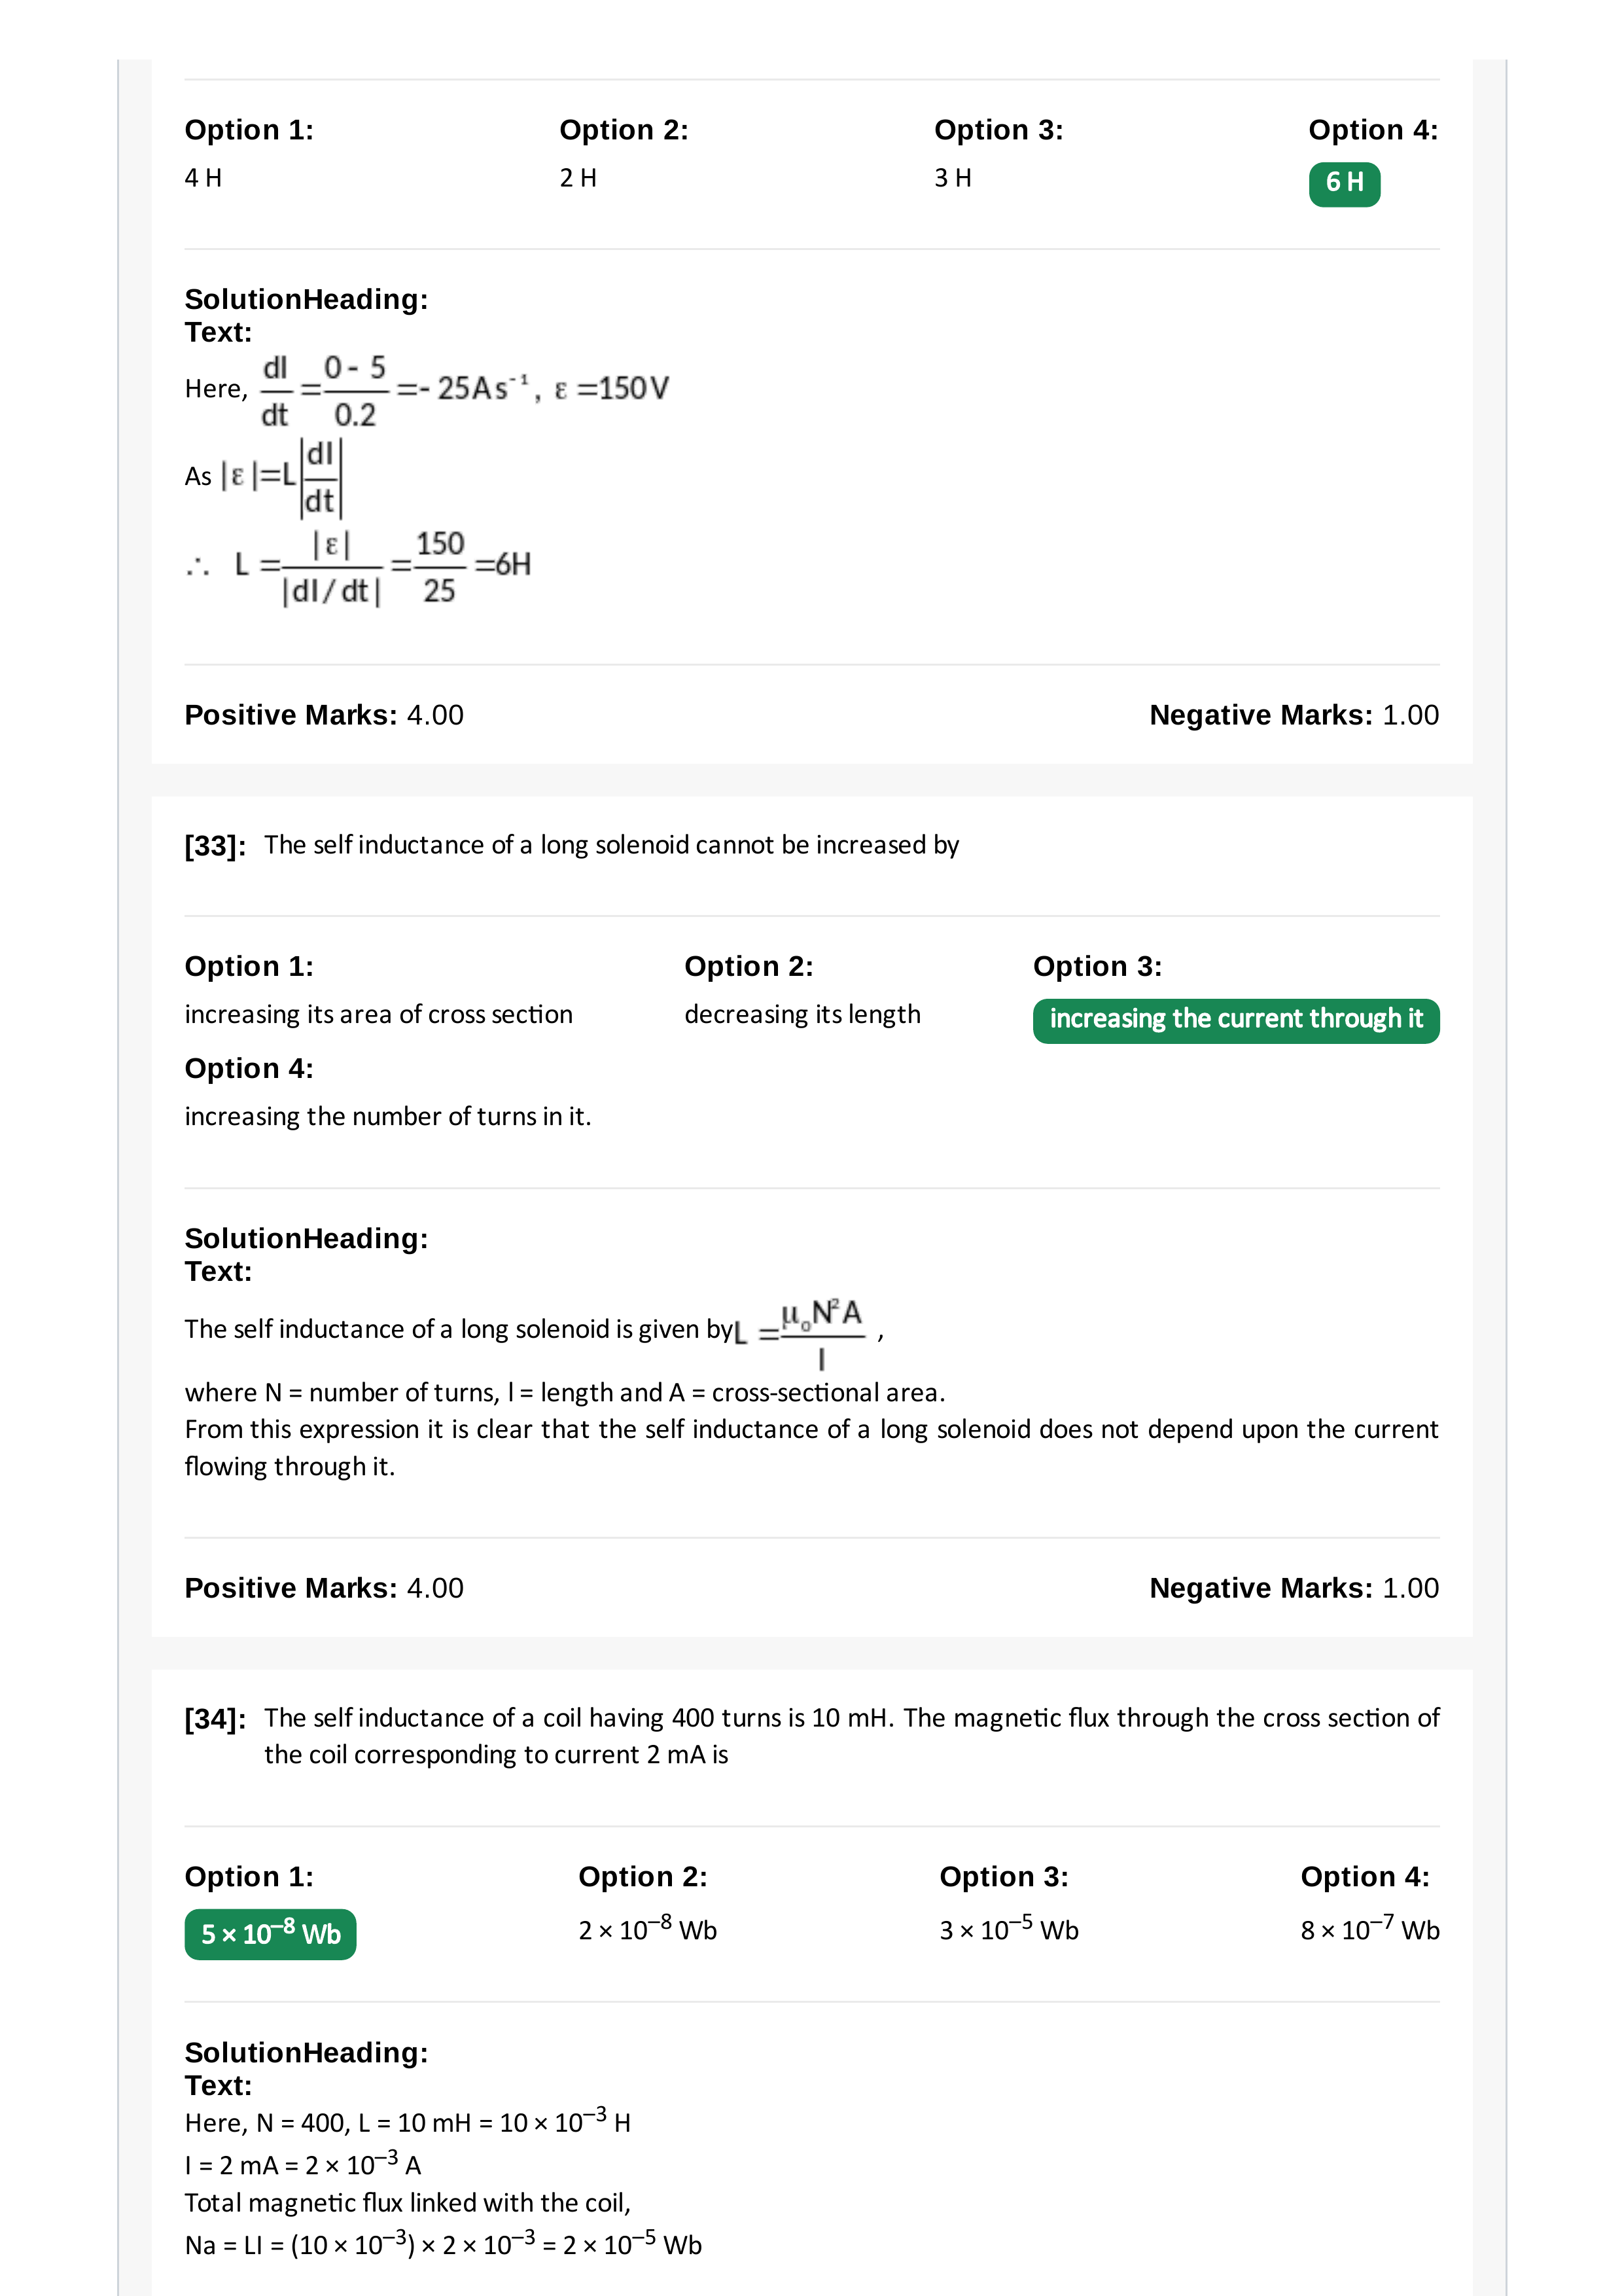This screenshot has width=1622, height=2296.
Task: Choose option 4 H
Action: click(x=203, y=178)
